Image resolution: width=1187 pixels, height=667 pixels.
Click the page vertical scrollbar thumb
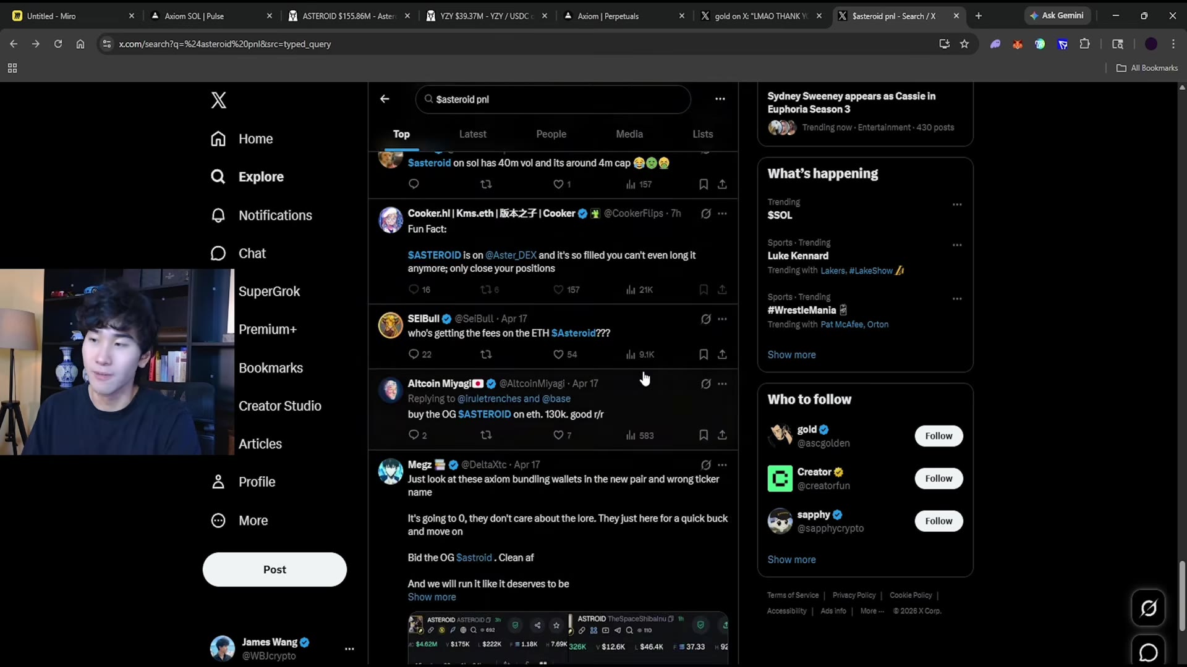tap(1182, 596)
